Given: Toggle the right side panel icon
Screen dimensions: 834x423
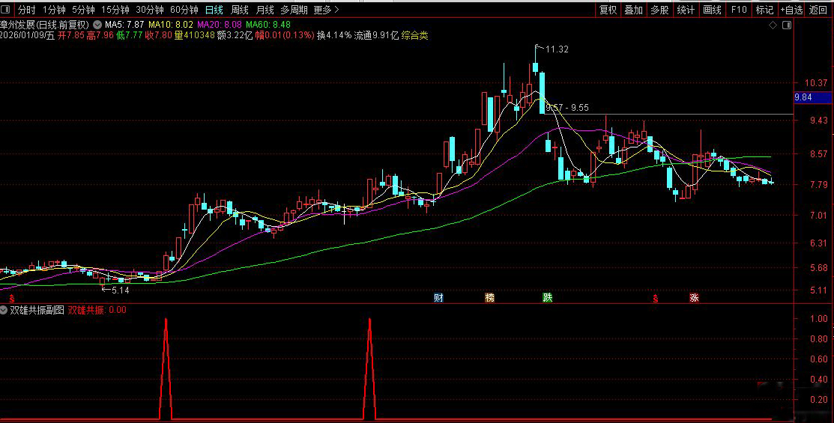Looking at the screenshot, I should pos(788,25).
